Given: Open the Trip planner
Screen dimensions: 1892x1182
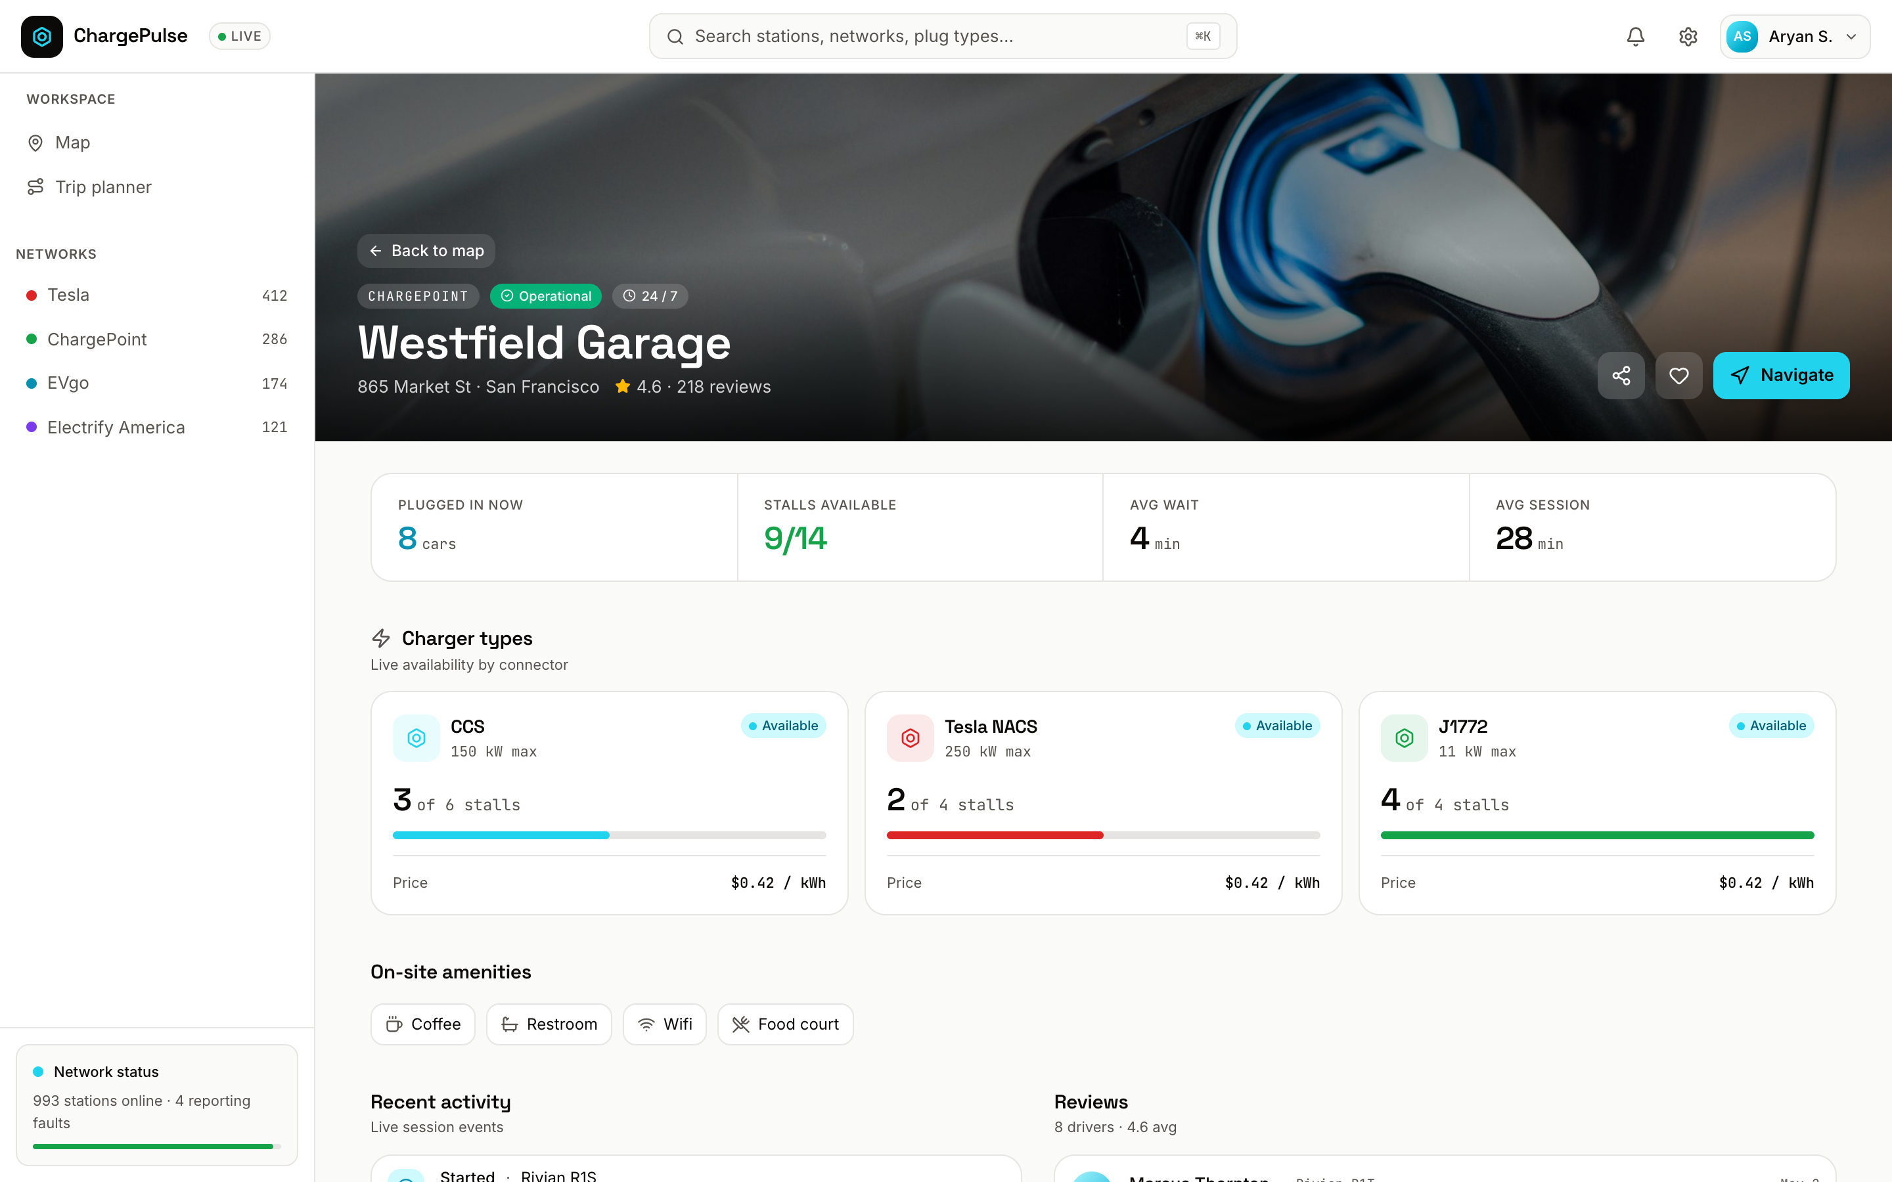Looking at the screenshot, I should (x=156, y=187).
